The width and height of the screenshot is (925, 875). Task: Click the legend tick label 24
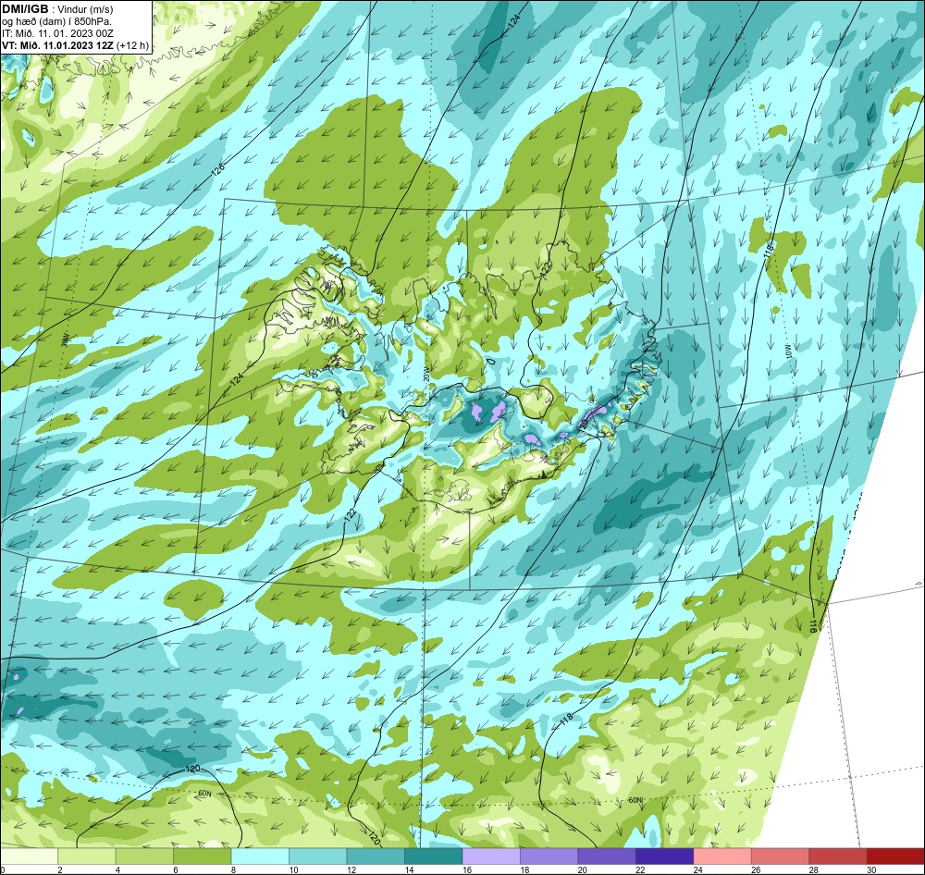pos(697,869)
